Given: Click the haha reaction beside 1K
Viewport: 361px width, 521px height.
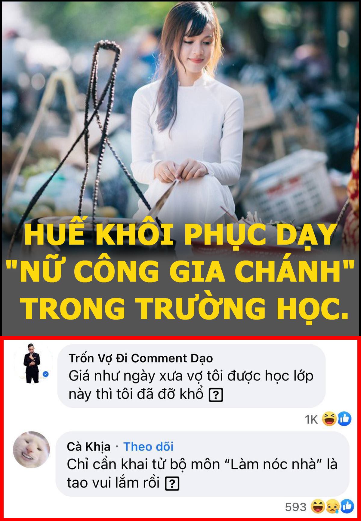Looking at the screenshot, I should (x=329, y=419).
